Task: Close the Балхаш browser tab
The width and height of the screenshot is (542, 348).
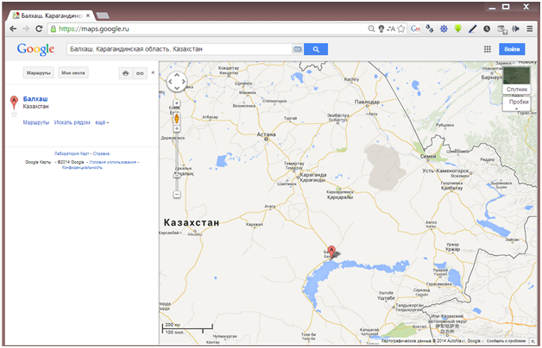Action: pos(88,16)
